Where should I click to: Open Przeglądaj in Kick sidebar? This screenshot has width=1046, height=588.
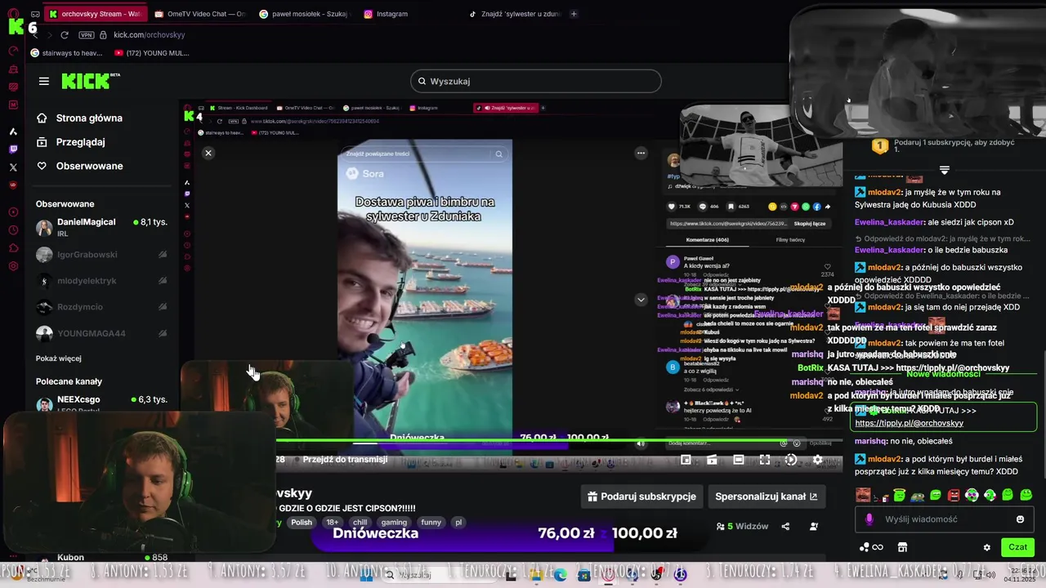point(70,141)
